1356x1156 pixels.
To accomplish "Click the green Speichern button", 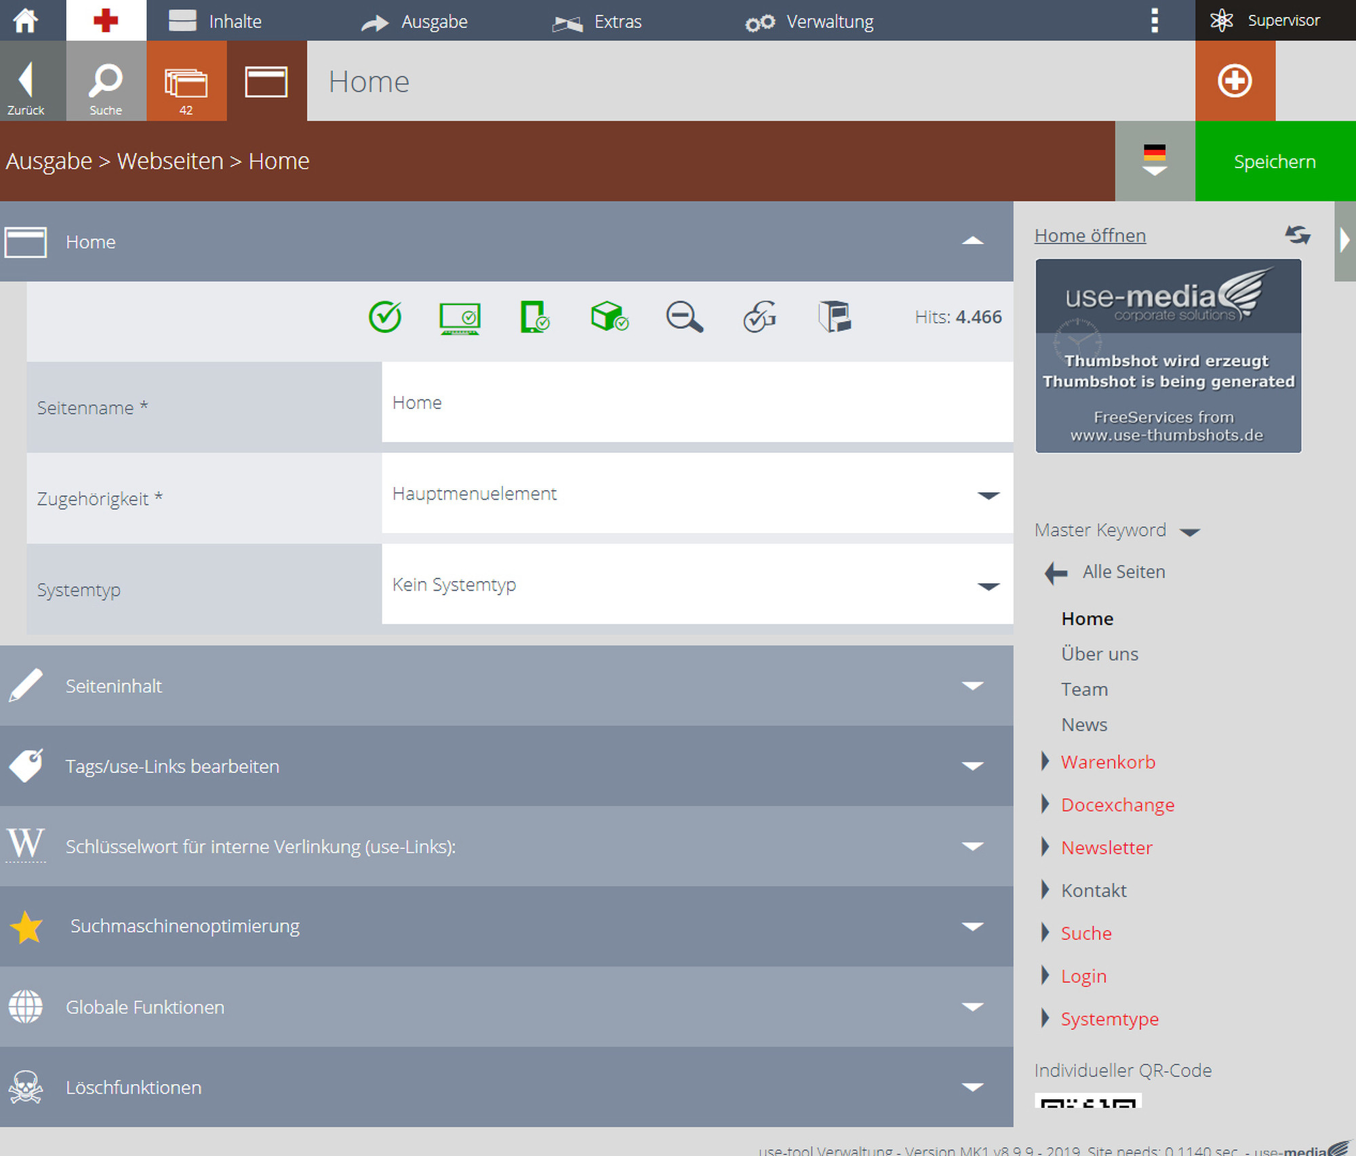I will click(x=1275, y=161).
